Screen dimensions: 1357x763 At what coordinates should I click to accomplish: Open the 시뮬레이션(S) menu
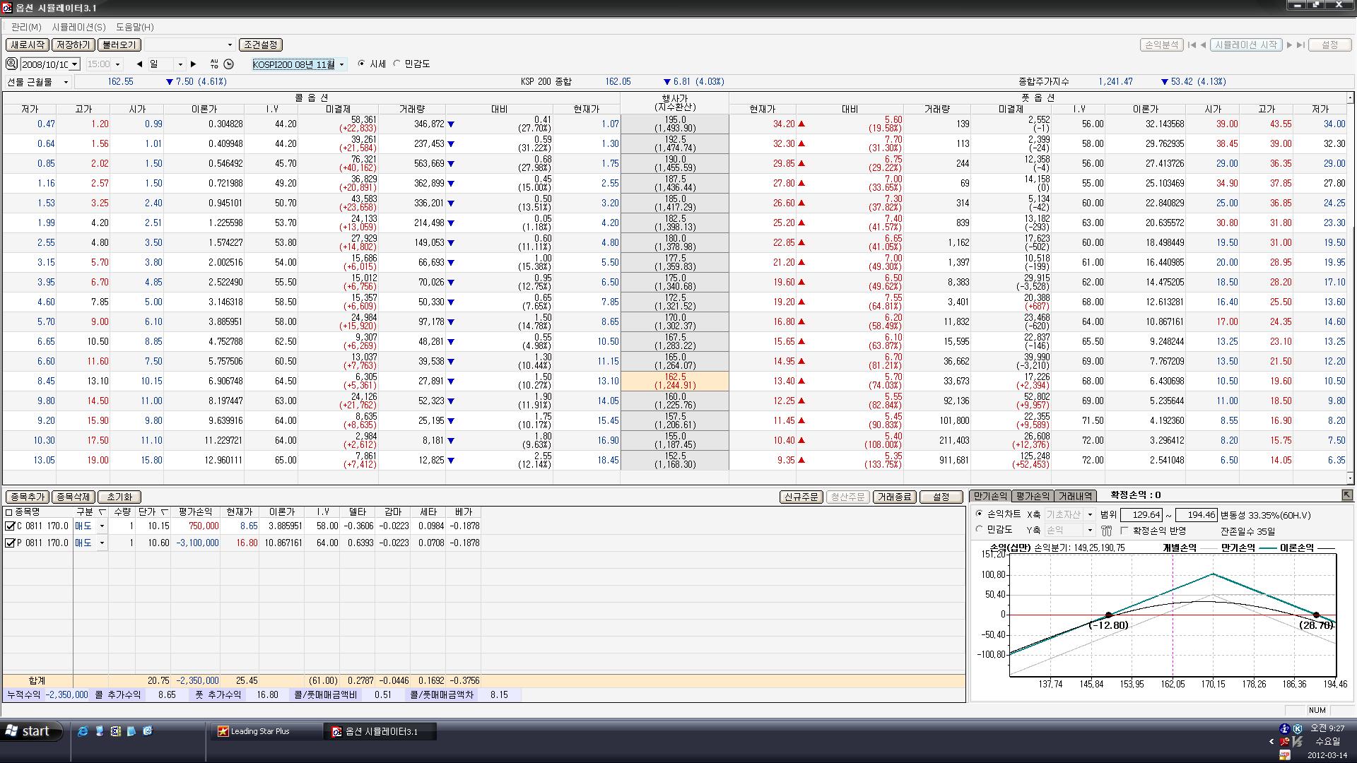pos(78,27)
